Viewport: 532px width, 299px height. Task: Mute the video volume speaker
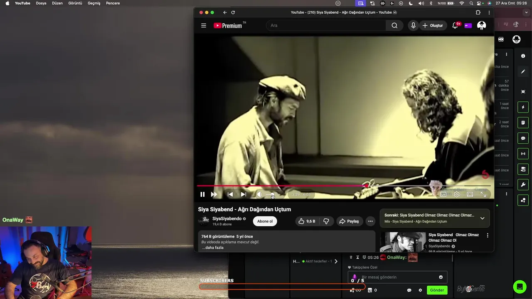(x=259, y=194)
